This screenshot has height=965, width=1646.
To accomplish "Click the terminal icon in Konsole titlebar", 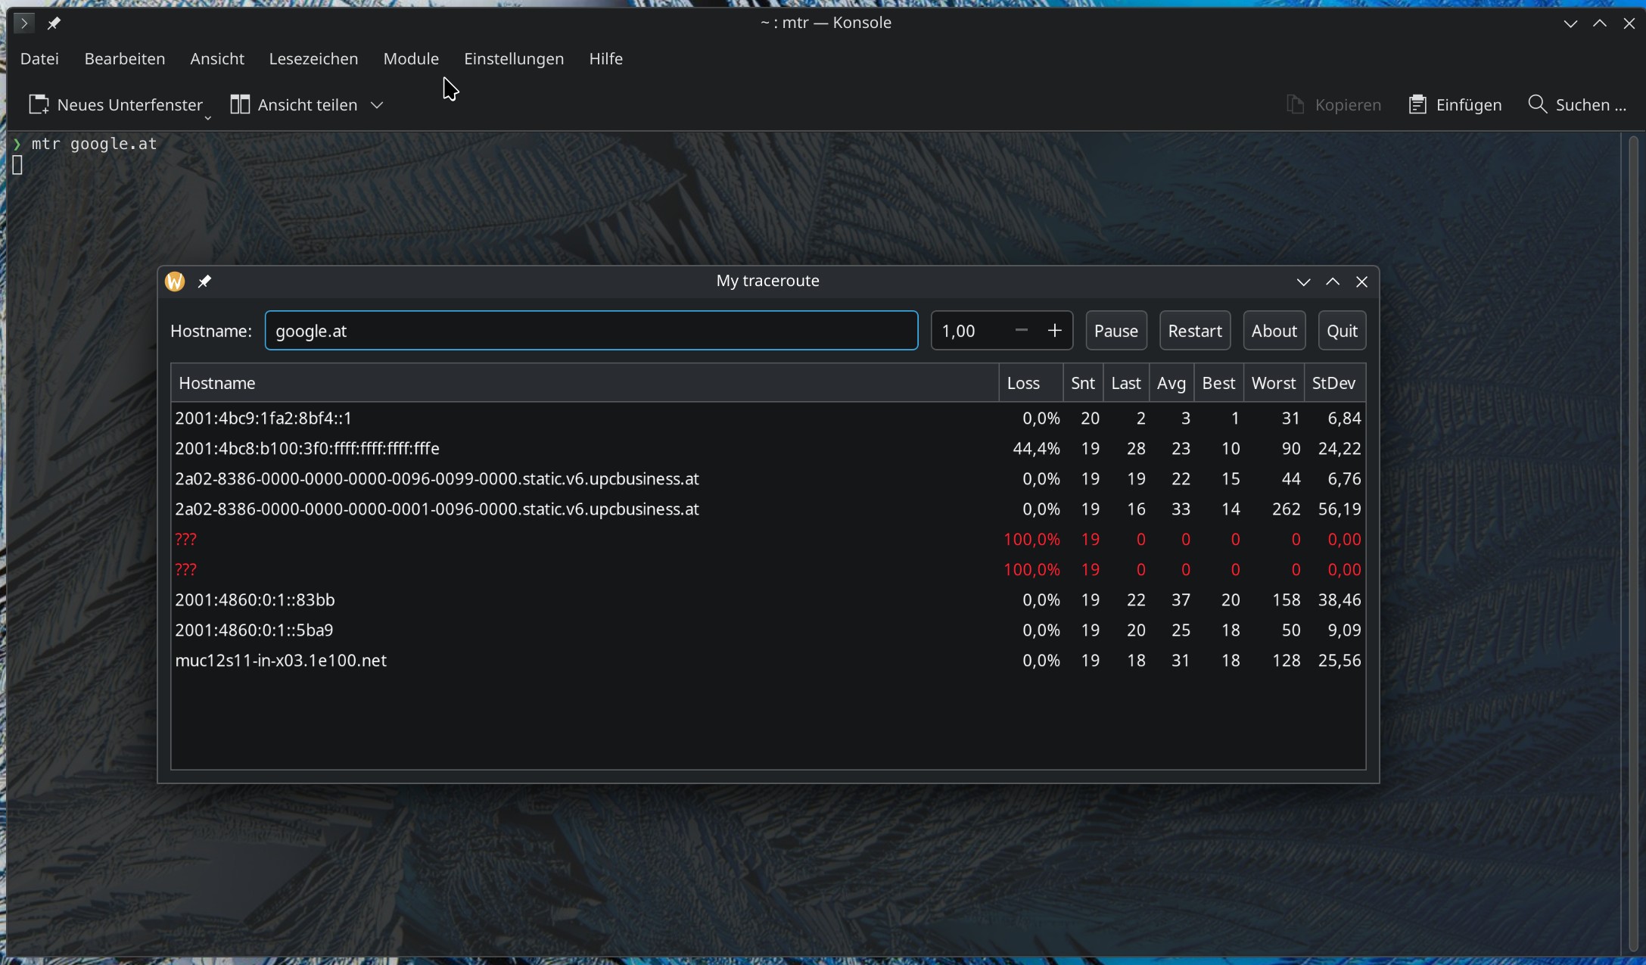I will (x=23, y=23).
